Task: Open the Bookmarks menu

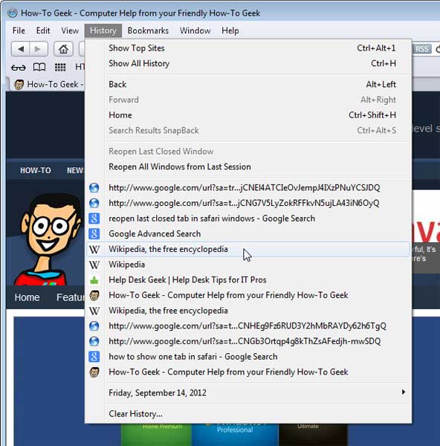Action: click(148, 30)
